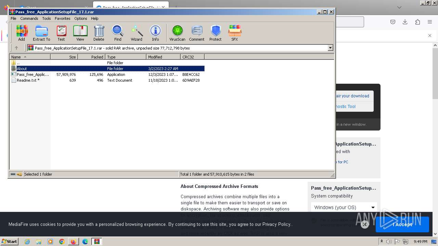438x246 pixels.
Task: Sort by the Modified column
Action: click(x=164, y=57)
